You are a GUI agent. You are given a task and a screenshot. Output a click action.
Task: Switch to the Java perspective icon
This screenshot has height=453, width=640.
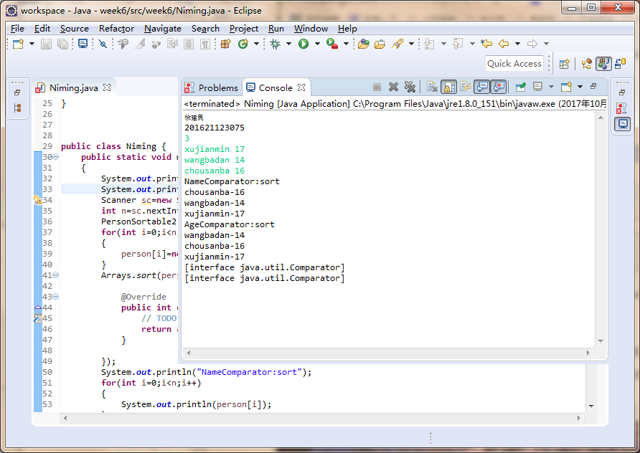click(603, 64)
